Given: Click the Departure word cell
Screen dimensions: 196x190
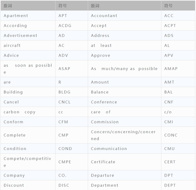Looking at the screenshot, I should click(x=102, y=175).
